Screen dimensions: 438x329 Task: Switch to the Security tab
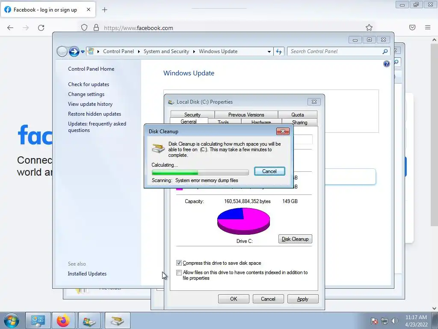coord(192,114)
